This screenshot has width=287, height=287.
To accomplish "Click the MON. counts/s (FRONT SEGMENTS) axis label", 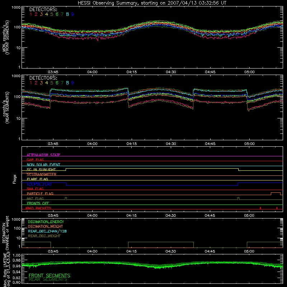I will pyautogui.click(x=6, y=37).
